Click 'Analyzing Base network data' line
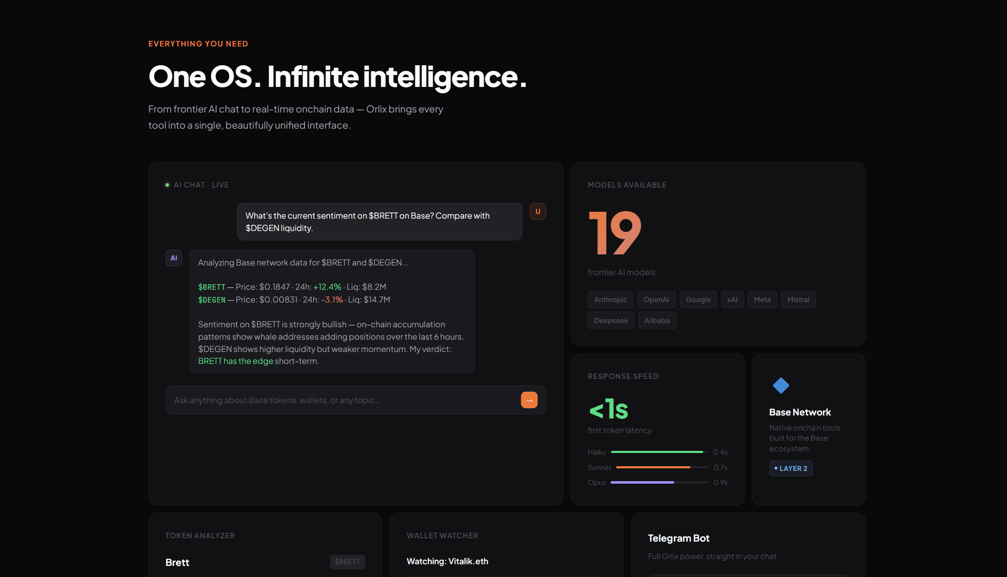The image size is (1007, 577). click(303, 263)
